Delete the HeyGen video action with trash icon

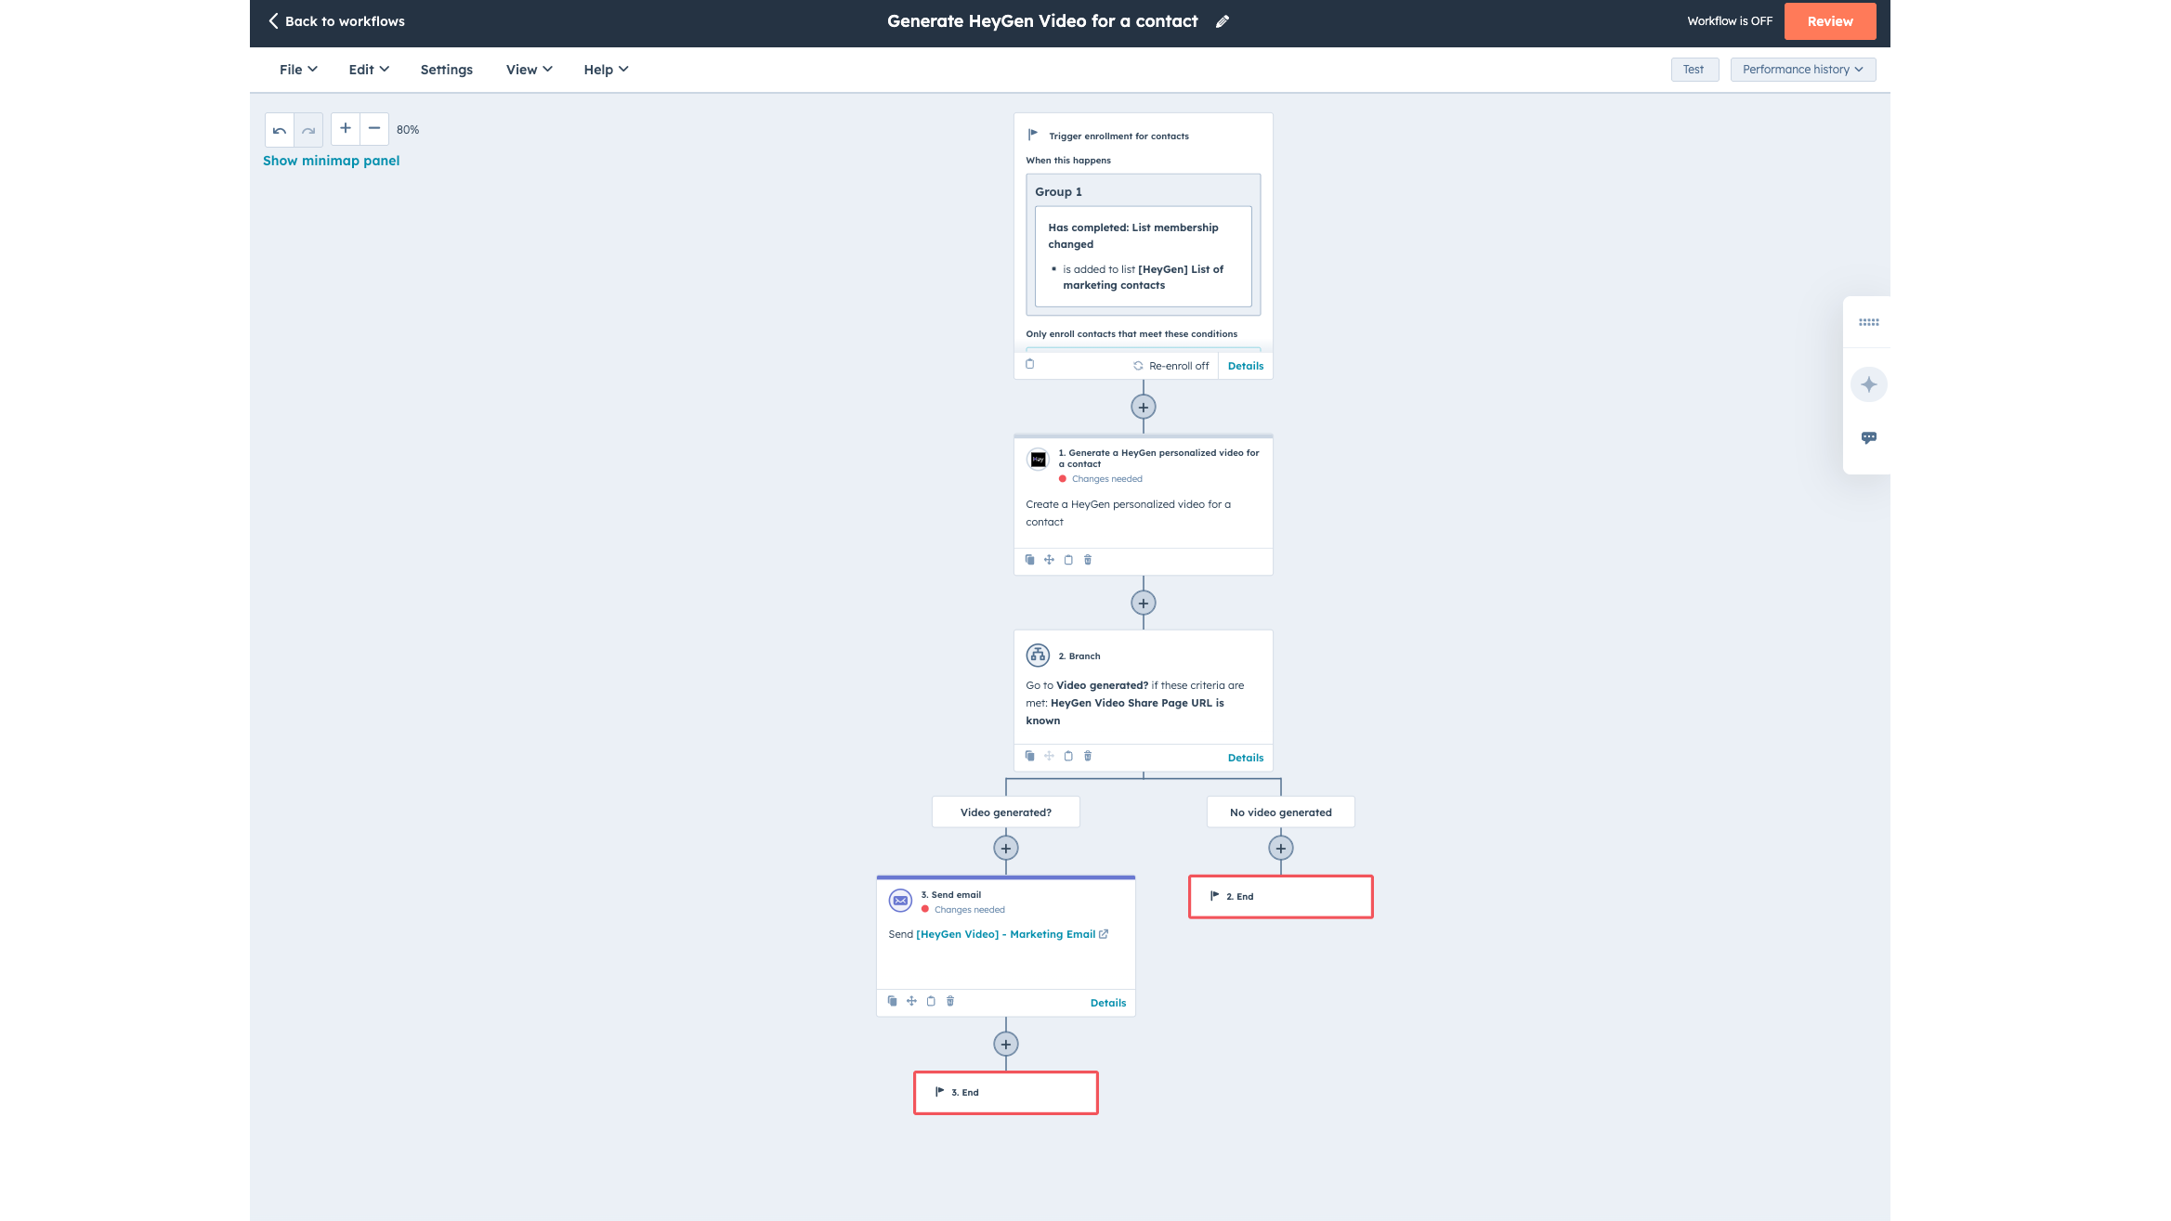1088,560
